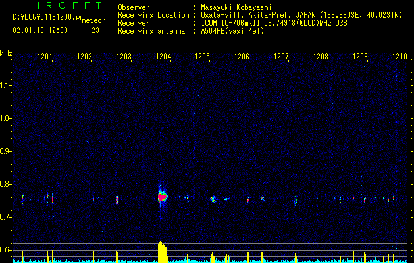Click the A504HB(yagi 4el) antenna text
Viewport: 414px width, 263px height.
tap(232, 31)
